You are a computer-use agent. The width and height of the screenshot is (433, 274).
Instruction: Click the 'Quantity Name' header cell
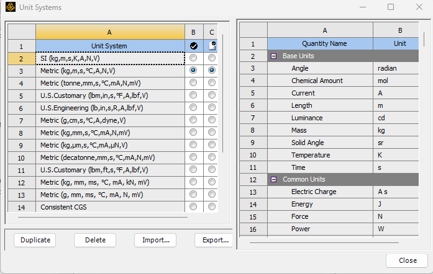point(321,43)
